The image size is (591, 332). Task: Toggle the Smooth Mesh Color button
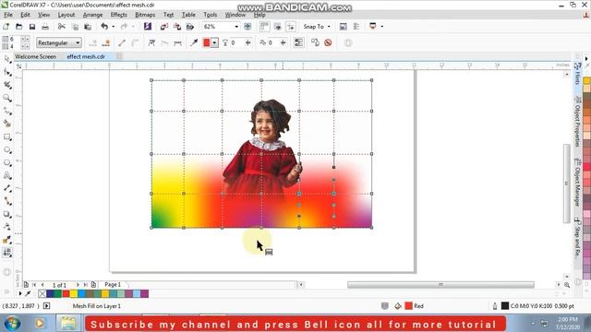pyautogui.click(x=298, y=43)
